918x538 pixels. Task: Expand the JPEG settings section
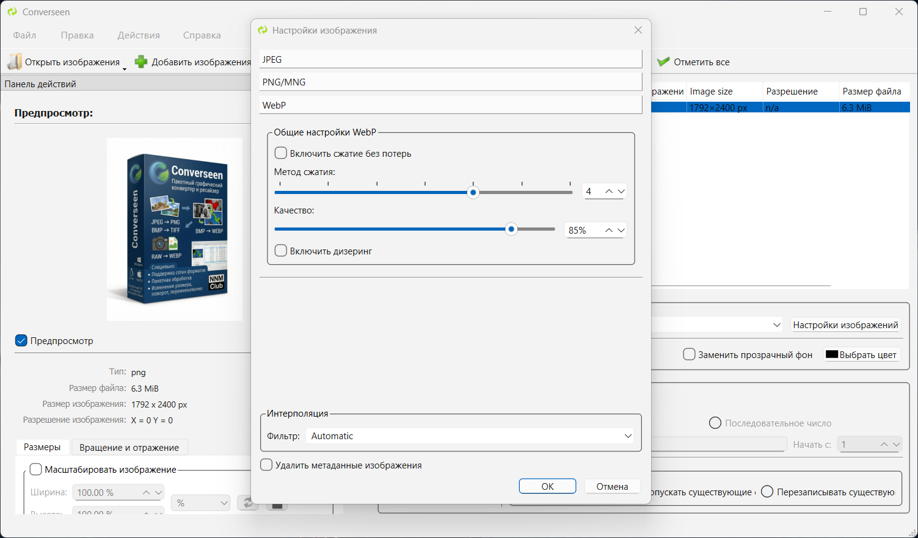coord(451,59)
